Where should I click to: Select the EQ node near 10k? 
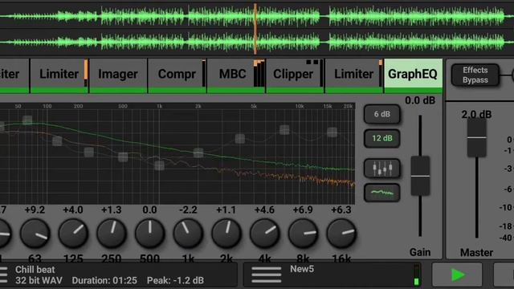click(x=284, y=130)
